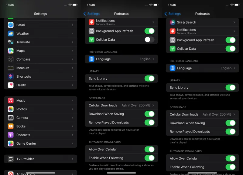Screen dimensions: 243x175
Task: Go back to Settings from middle screen
Action: point(92,14)
